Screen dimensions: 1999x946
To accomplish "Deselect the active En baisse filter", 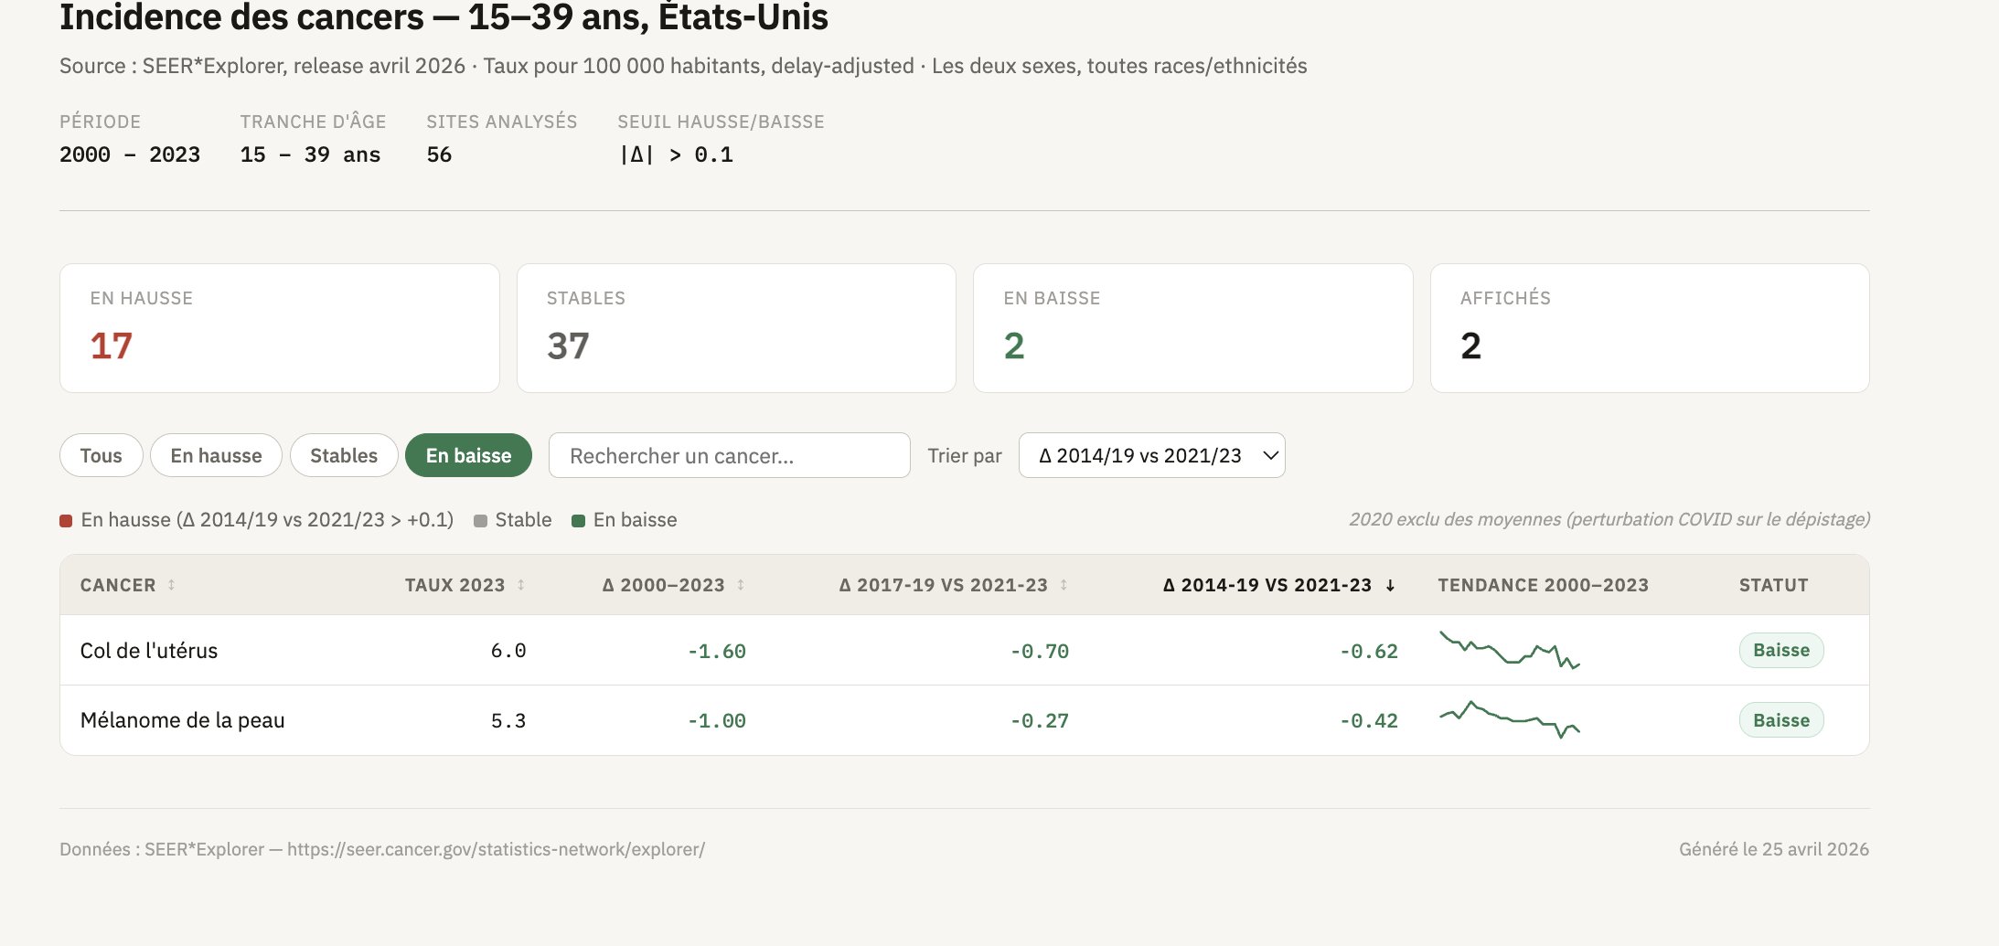I will [x=468, y=455].
